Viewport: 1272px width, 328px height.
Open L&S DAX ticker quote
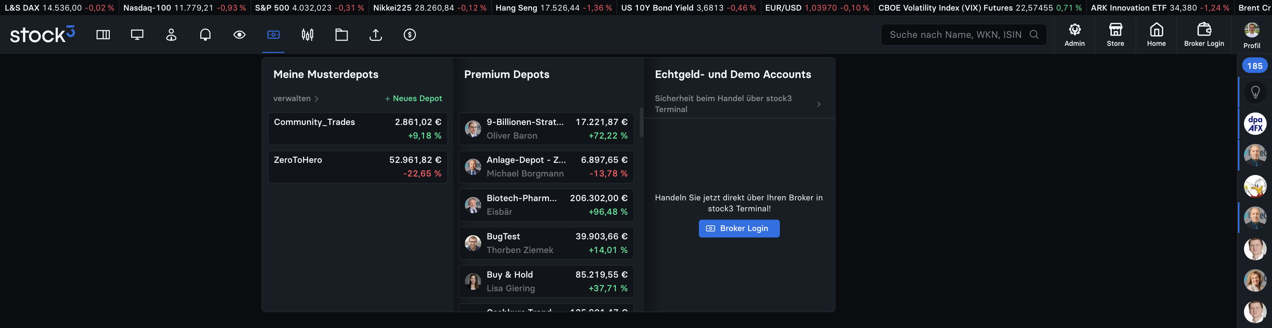pos(59,8)
